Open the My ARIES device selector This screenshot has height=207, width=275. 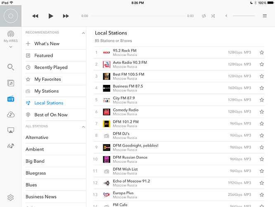point(11,36)
